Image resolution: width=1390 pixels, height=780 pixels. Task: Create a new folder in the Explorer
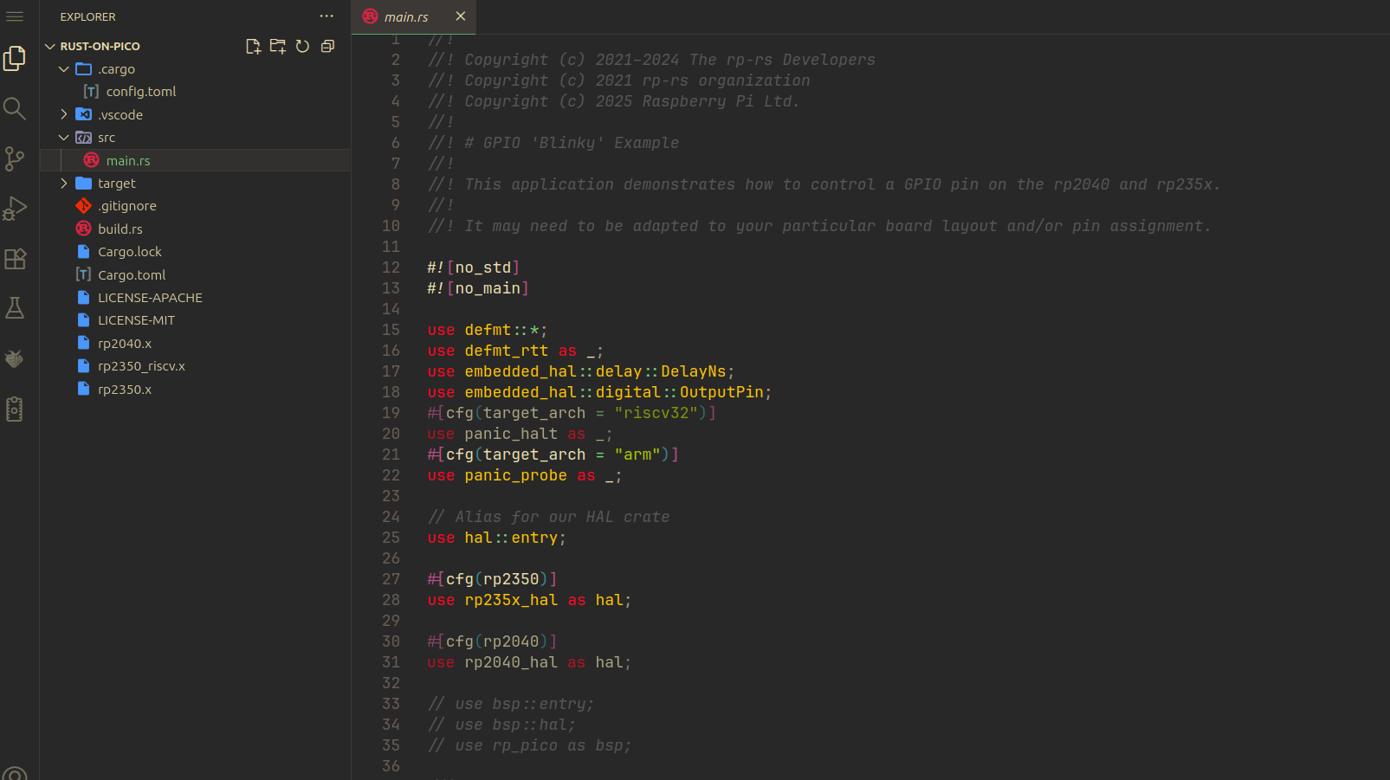[277, 46]
